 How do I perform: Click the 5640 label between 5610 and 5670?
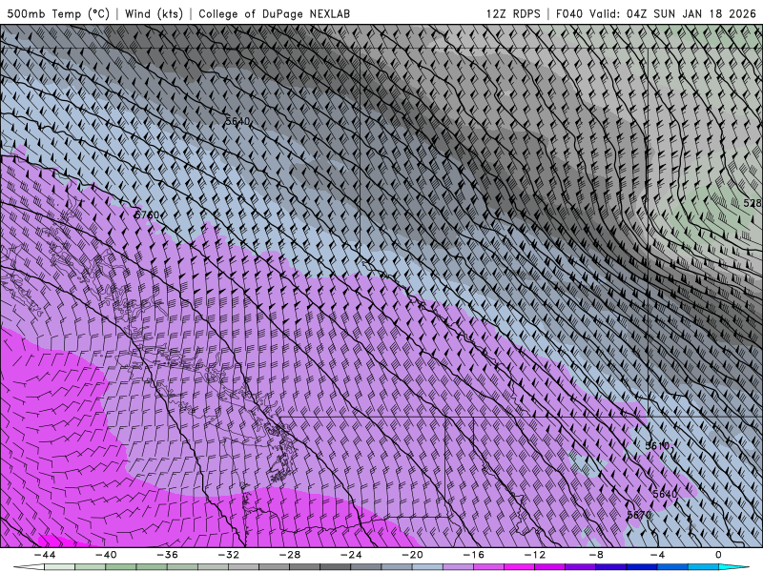665,494
